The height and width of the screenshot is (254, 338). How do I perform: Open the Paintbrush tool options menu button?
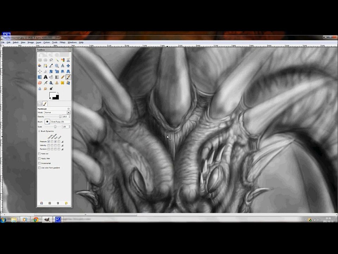point(69,109)
